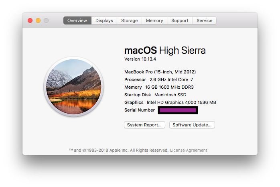
Task: Minimize window with yellow button
Action: pos(38,20)
